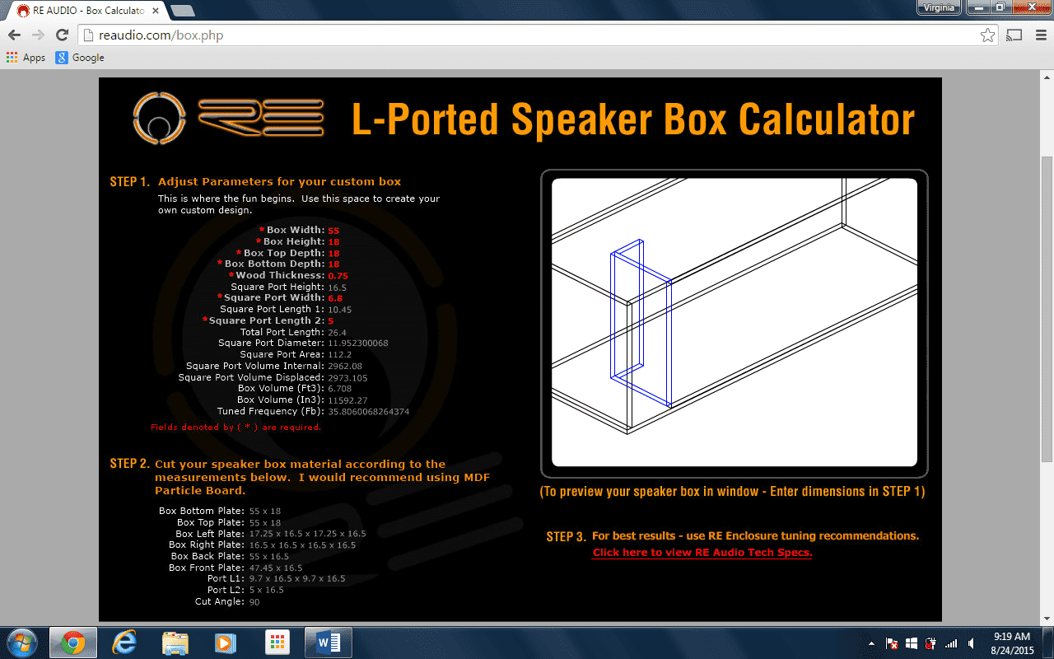
Task: Open the Windows Start menu
Action: coord(21,642)
